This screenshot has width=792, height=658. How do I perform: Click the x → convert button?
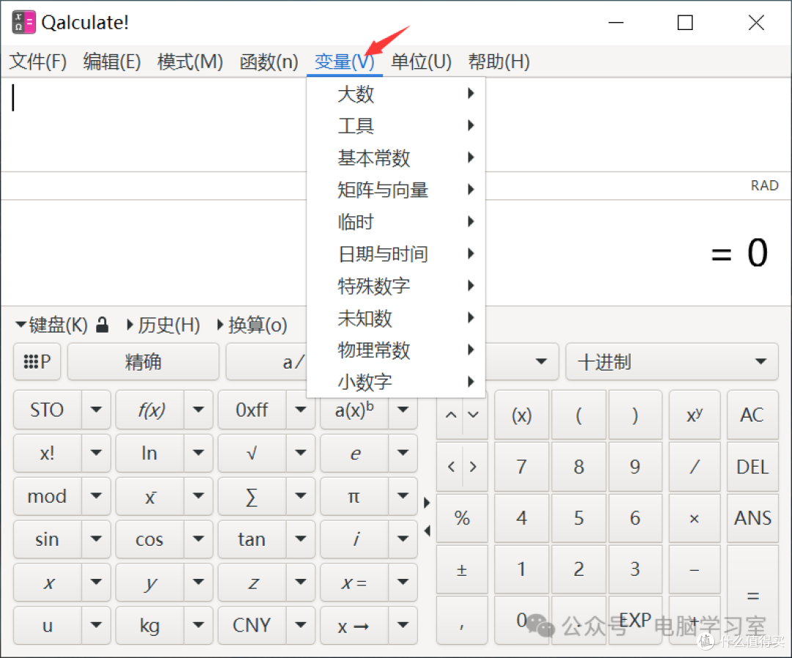(355, 626)
